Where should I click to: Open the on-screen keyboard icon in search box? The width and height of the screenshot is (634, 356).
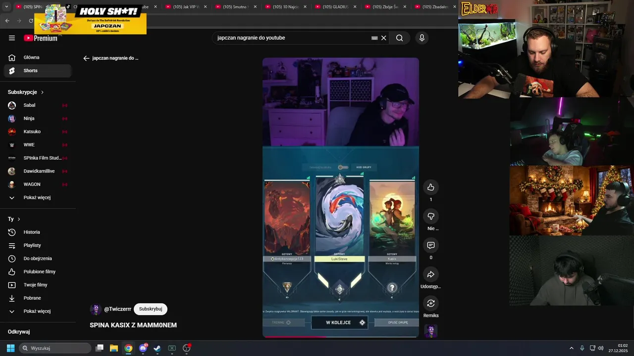(x=374, y=38)
